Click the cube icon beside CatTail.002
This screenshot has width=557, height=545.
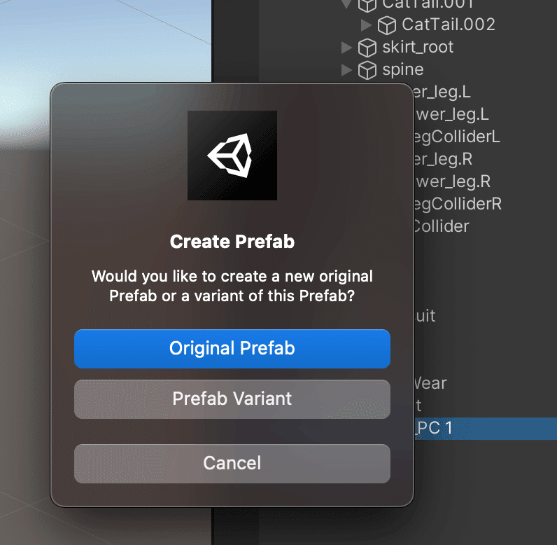386,25
